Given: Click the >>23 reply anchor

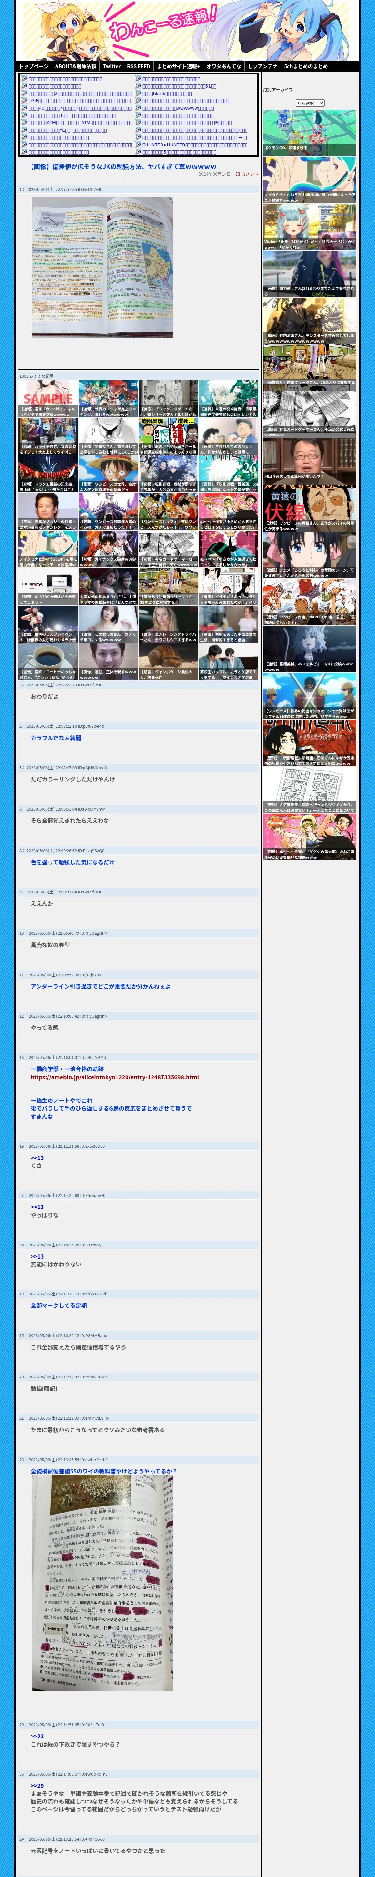Looking at the screenshot, I should tap(37, 1736).
